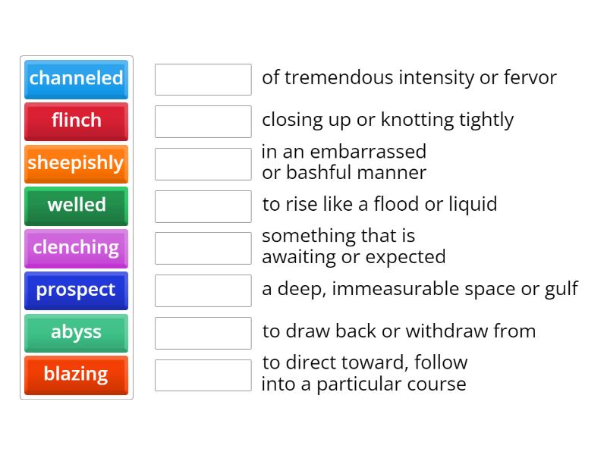Click the answer box beside 'a deep, immeasurable space'
Viewport: 607px width, 455px height.
point(203,289)
